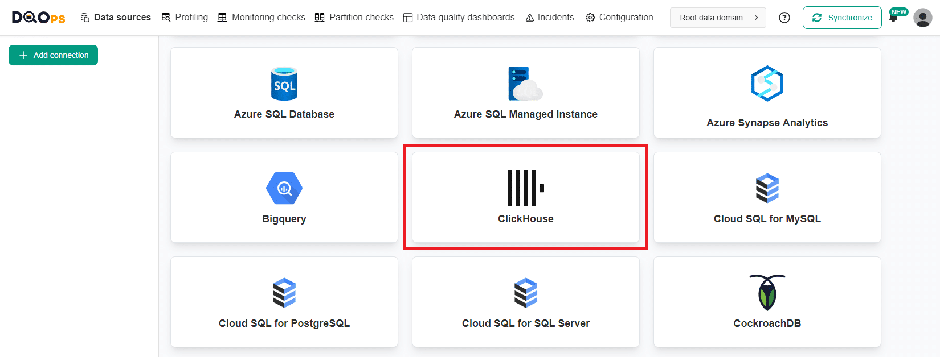Click the ClickHouse label
Image resolution: width=940 pixels, height=357 pixels.
526,219
